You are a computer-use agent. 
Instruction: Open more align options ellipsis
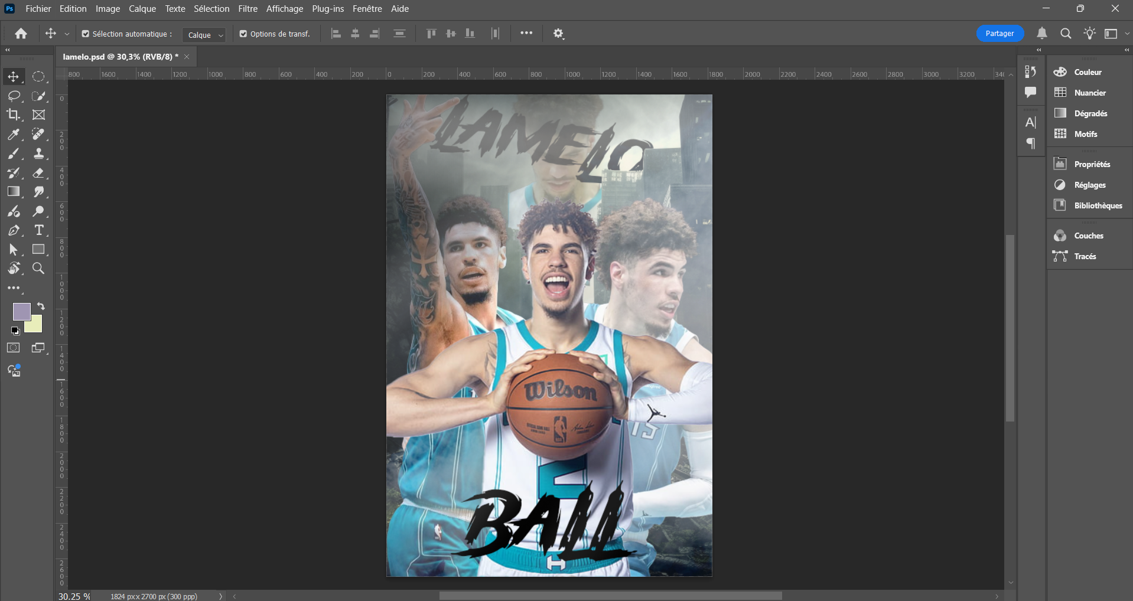click(x=526, y=33)
